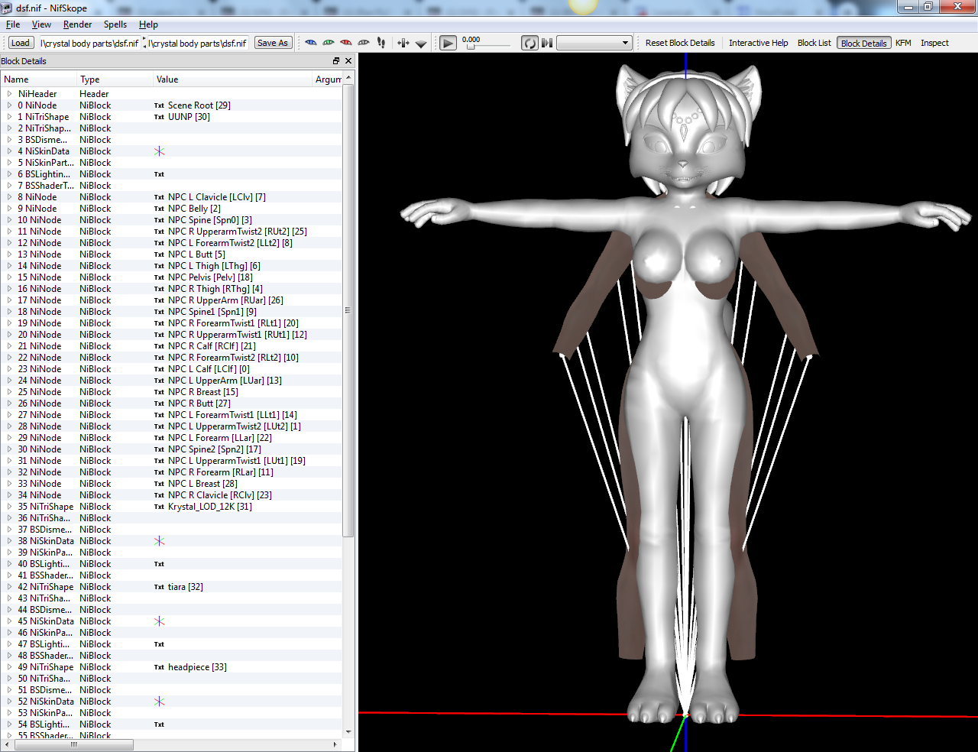Toggle animation loop button
This screenshot has height=752, width=978.
pyautogui.click(x=529, y=43)
